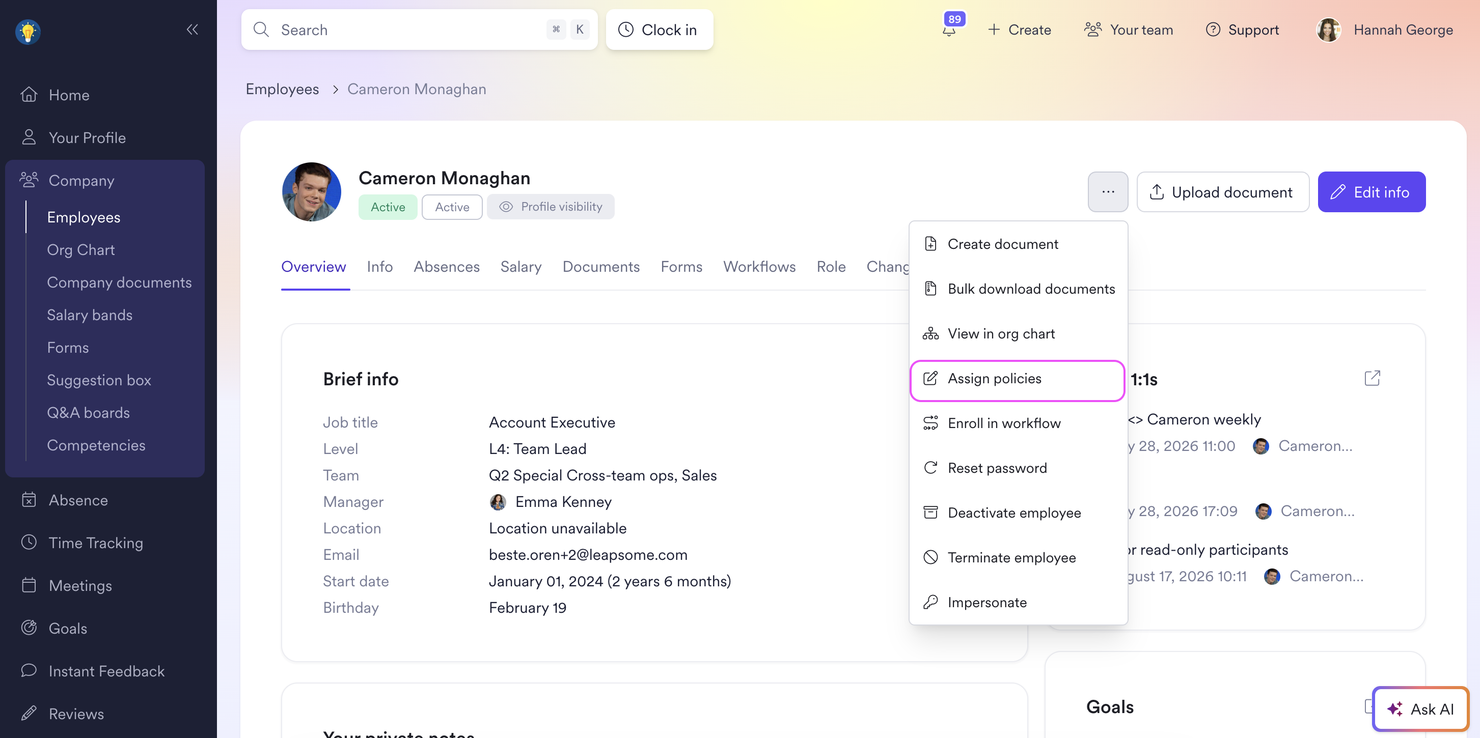Open the Absences tab

447,267
